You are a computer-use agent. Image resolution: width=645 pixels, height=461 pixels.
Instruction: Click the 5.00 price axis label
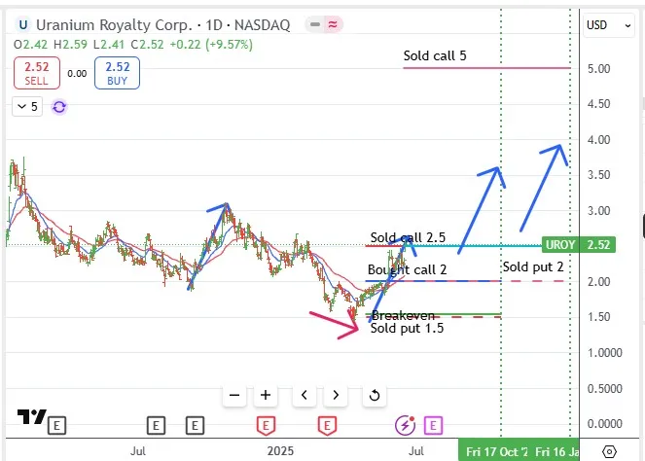598,69
